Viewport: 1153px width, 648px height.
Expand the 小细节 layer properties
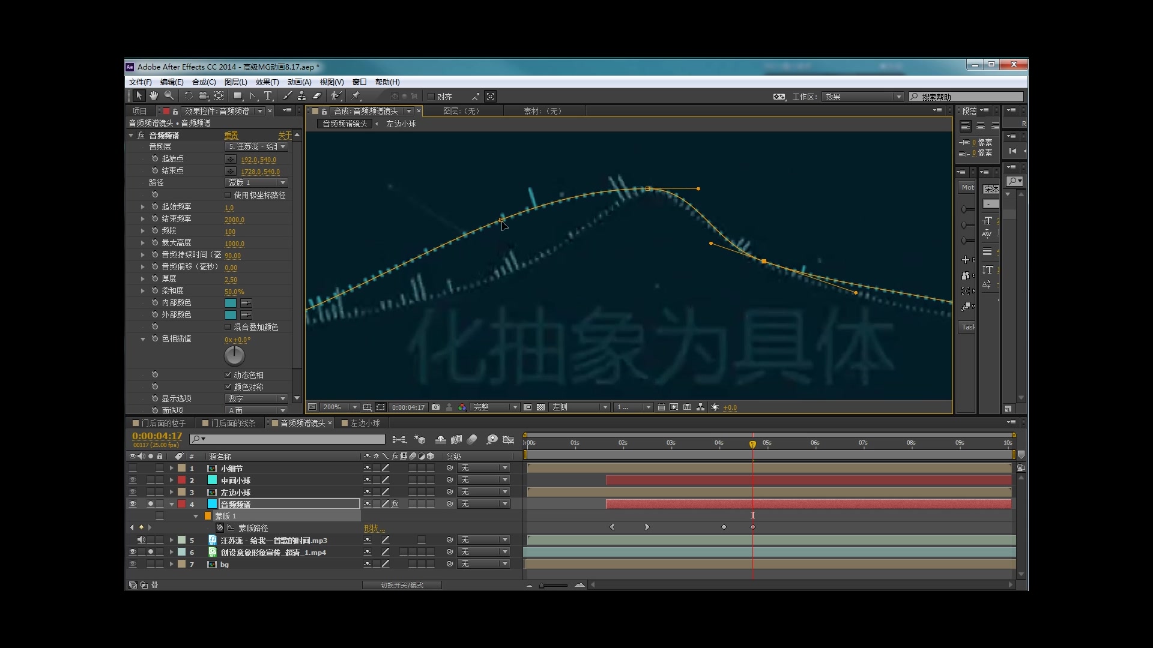coord(171,468)
